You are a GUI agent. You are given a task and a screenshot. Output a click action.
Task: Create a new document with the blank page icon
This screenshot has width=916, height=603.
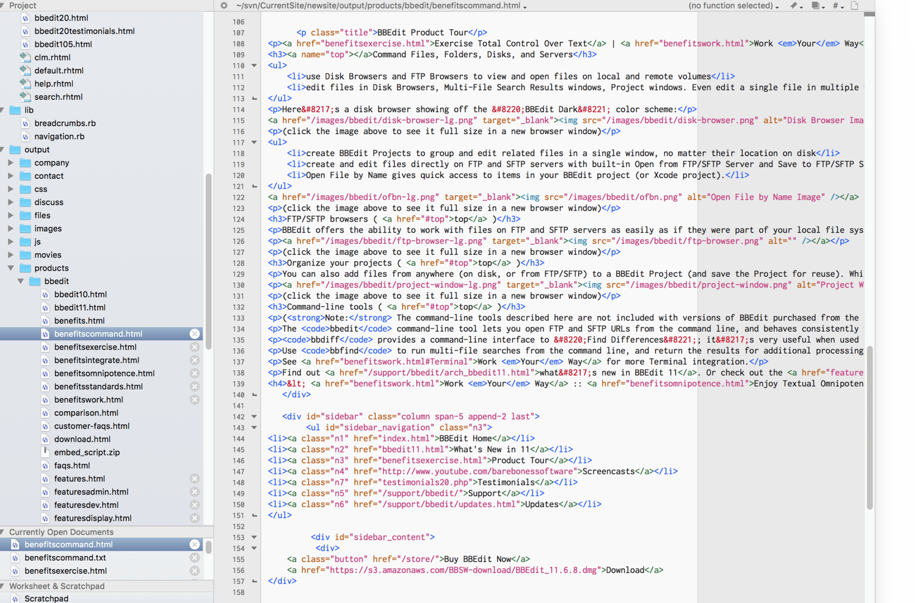click(853, 5)
